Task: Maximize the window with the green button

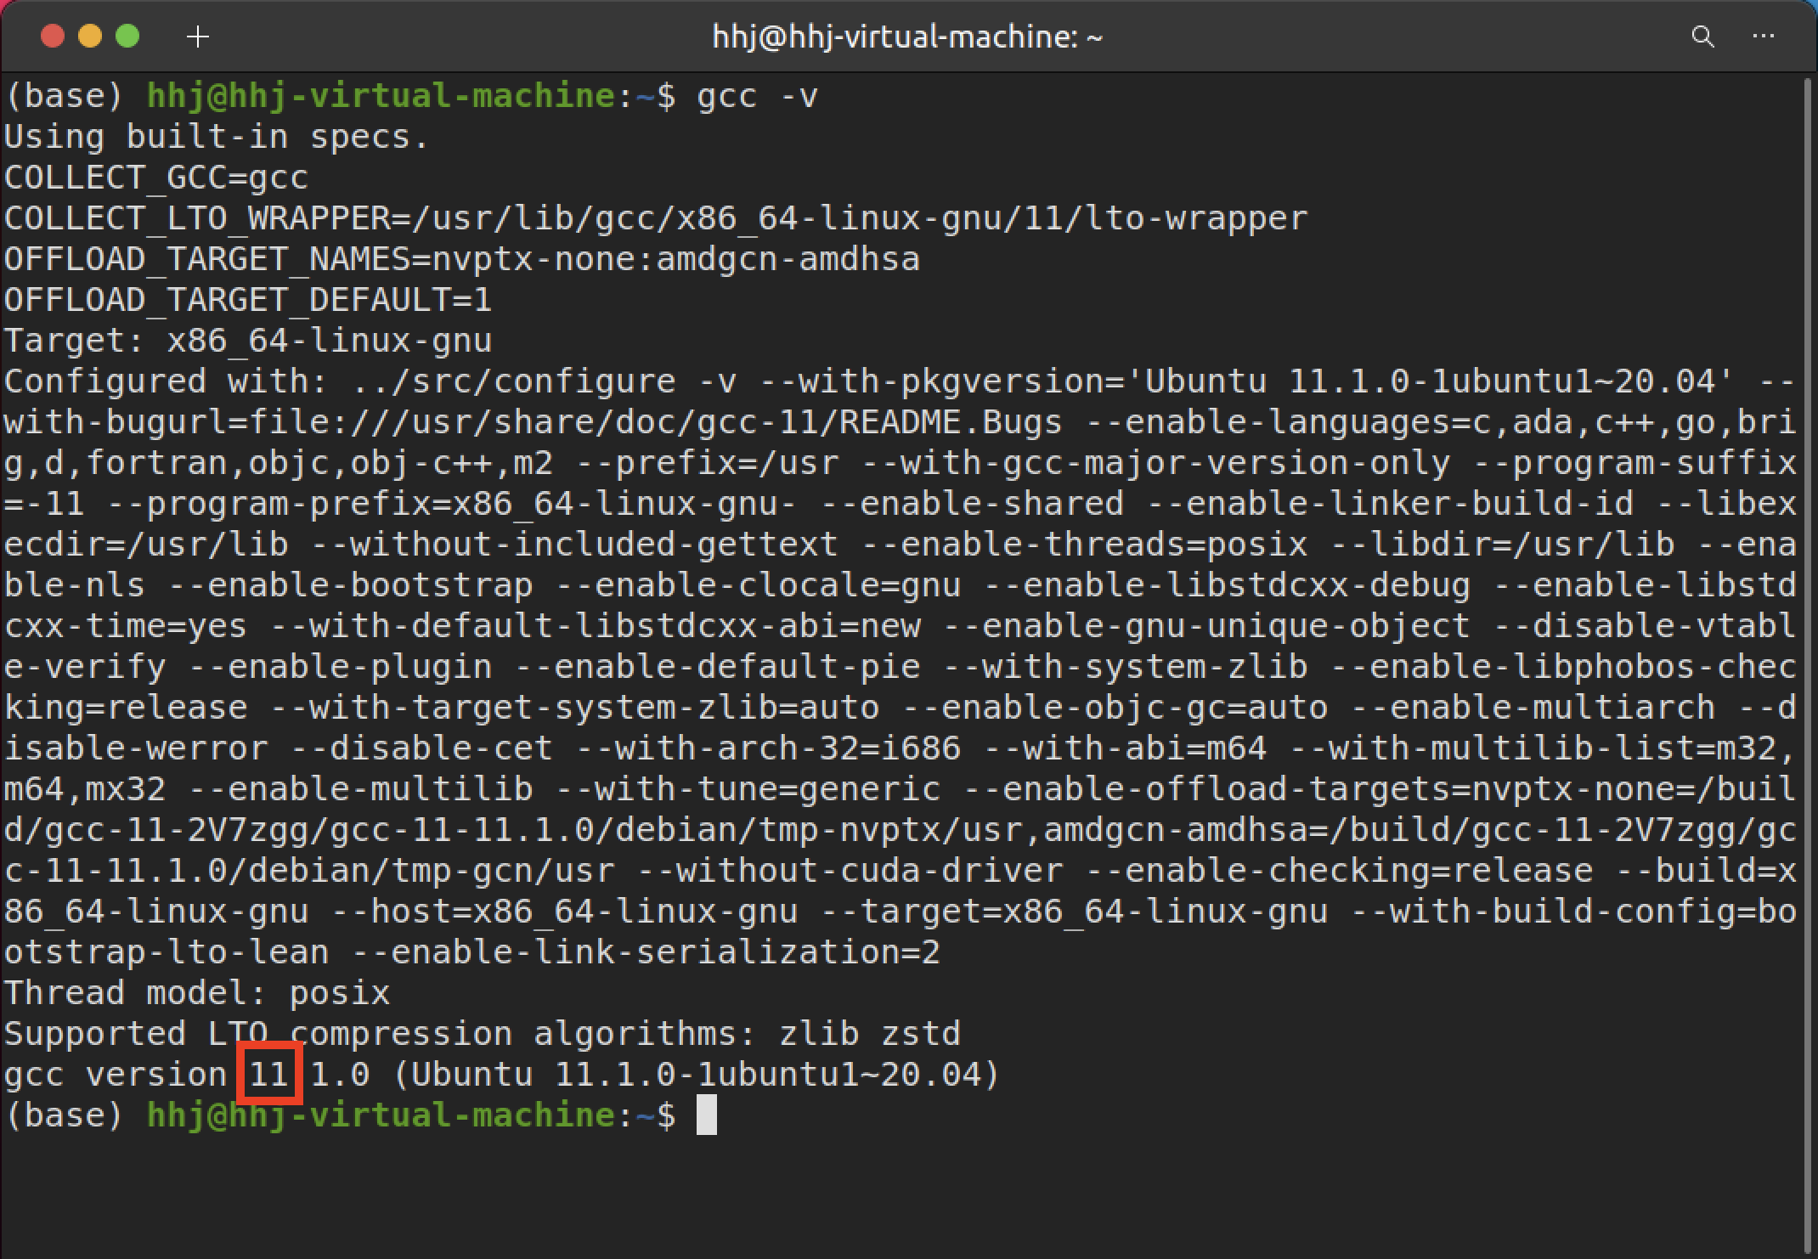Action: pyautogui.click(x=127, y=37)
